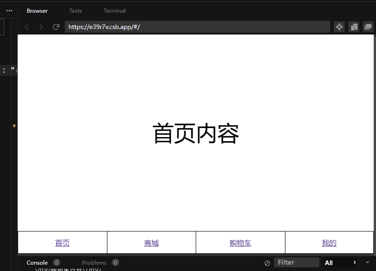Open preview in a new window
The height and width of the screenshot is (271, 376).
[368, 27]
